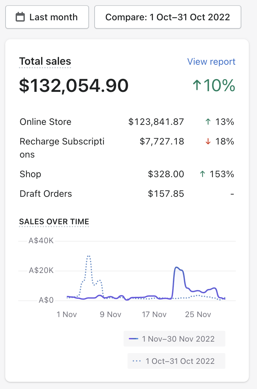Click the Shop channel label
The width and height of the screenshot is (257, 389).
click(30, 174)
